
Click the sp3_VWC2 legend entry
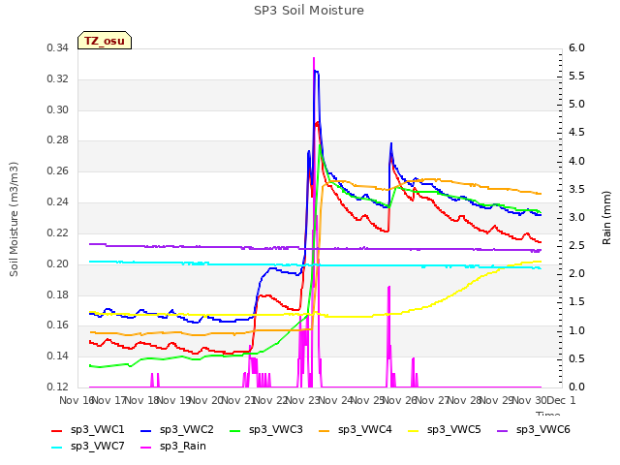point(176,430)
